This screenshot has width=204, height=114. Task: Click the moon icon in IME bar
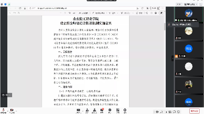point(162,112)
